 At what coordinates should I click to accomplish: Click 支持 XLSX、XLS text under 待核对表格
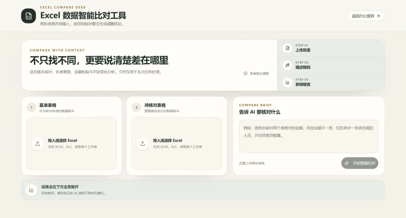pyautogui.click(x=177, y=147)
